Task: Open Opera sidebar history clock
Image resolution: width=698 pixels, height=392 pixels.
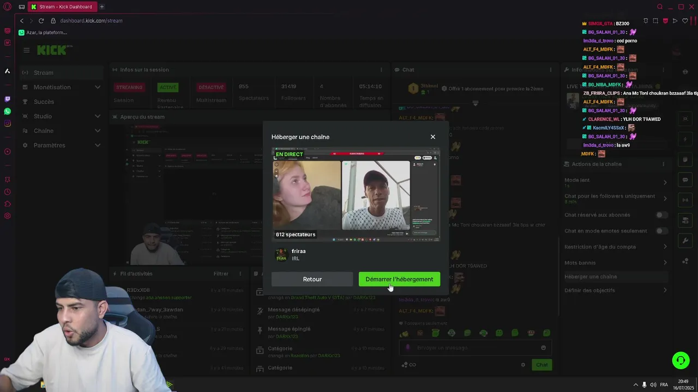Action: 8,192
